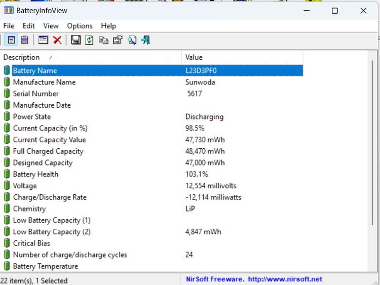
Task: Click '22 item(s), 1 Selected' status text
Action: click(x=34, y=280)
